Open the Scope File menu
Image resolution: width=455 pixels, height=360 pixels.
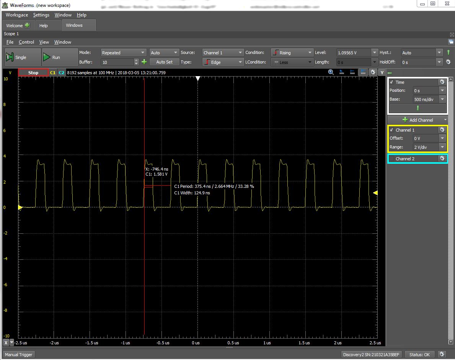pyautogui.click(x=10, y=42)
